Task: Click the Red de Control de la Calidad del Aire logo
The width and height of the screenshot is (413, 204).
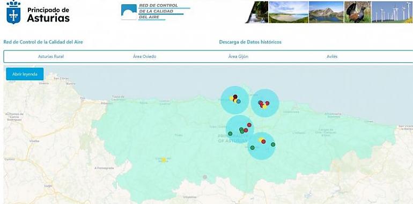Action: point(156,12)
